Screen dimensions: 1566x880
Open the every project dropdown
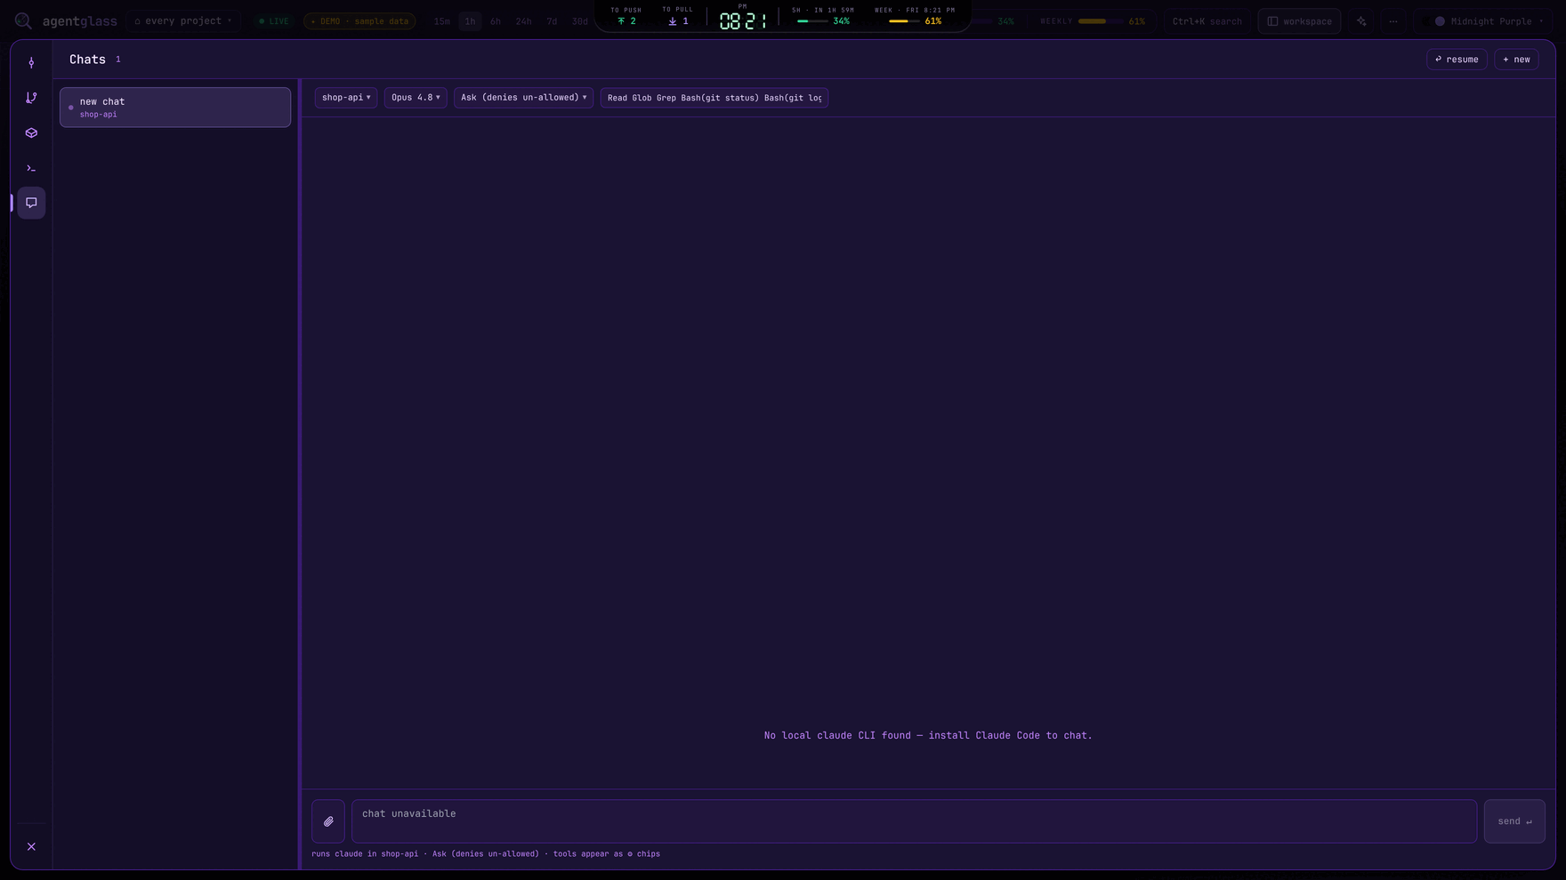(x=183, y=21)
